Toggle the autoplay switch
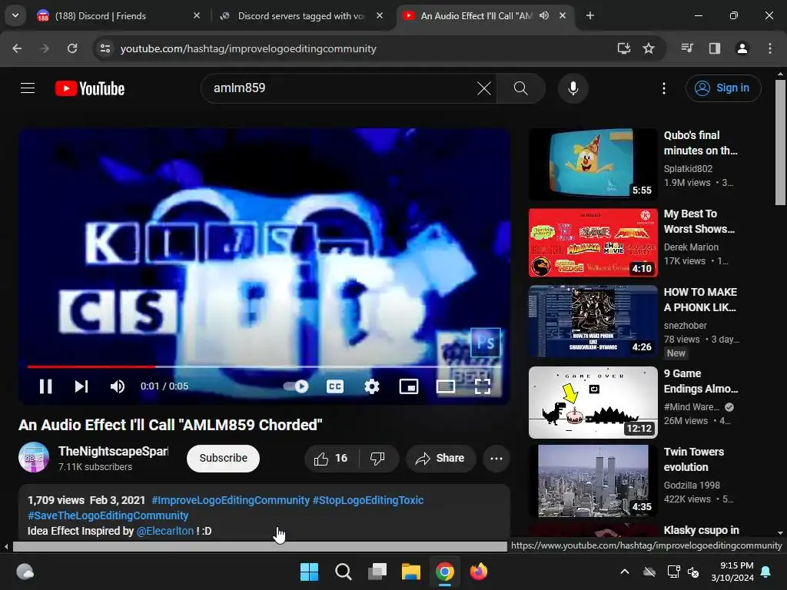This screenshot has width=787, height=590. pyautogui.click(x=296, y=386)
